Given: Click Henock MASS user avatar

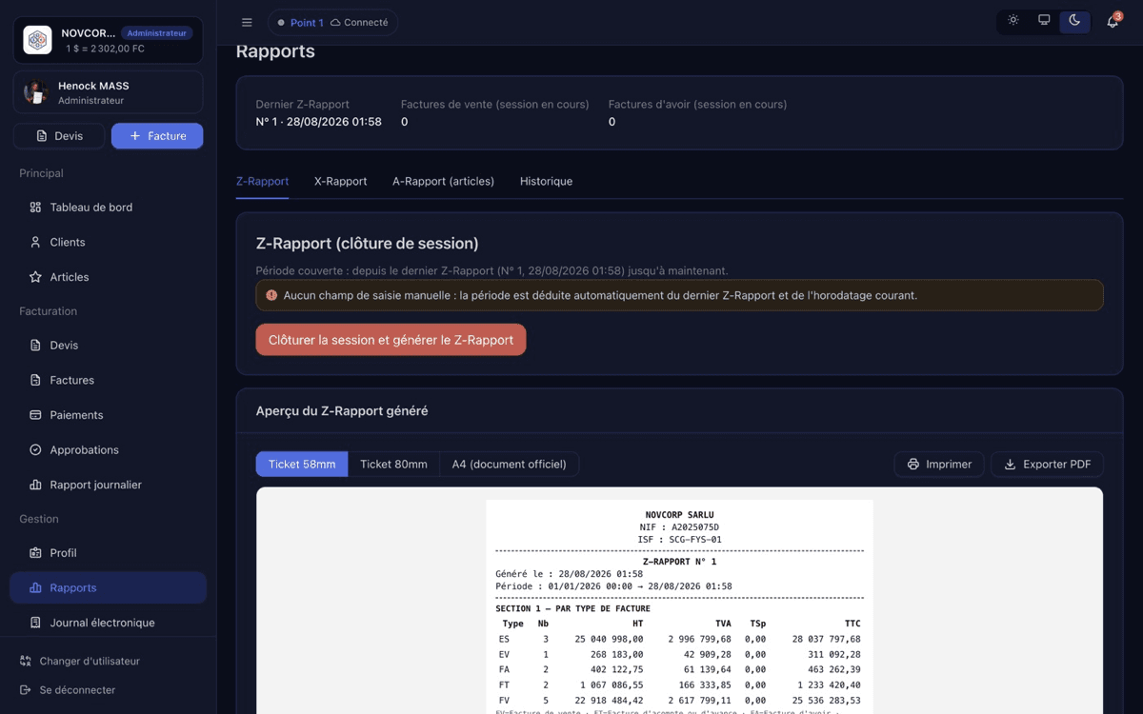Looking at the screenshot, I should [x=36, y=92].
